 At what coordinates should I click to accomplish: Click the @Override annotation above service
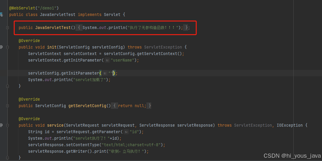point(29,119)
